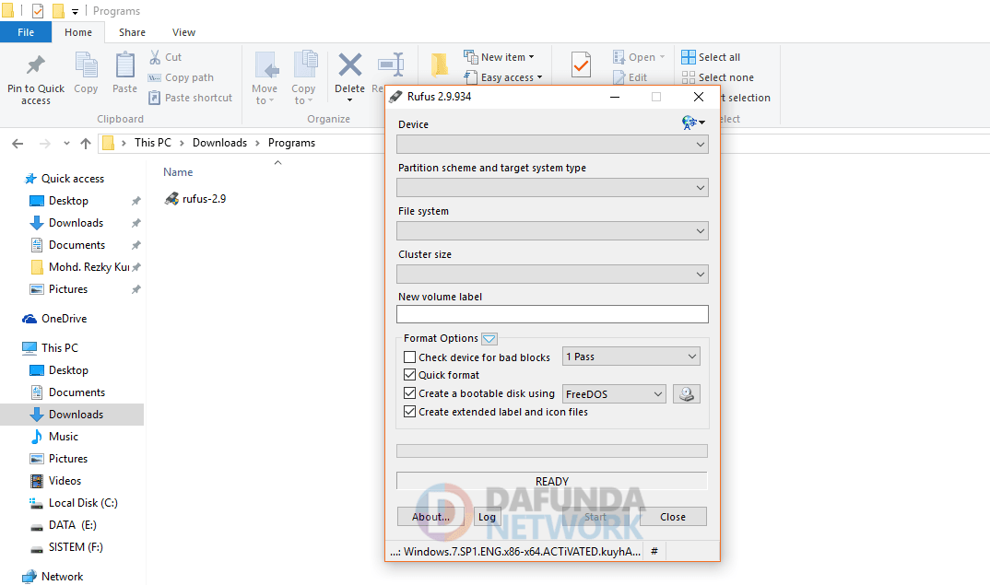
Task: Click the Delete icon in ribbon
Action: pos(349,66)
